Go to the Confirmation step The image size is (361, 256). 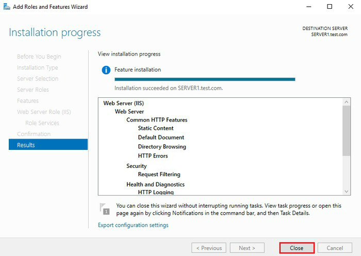point(34,134)
